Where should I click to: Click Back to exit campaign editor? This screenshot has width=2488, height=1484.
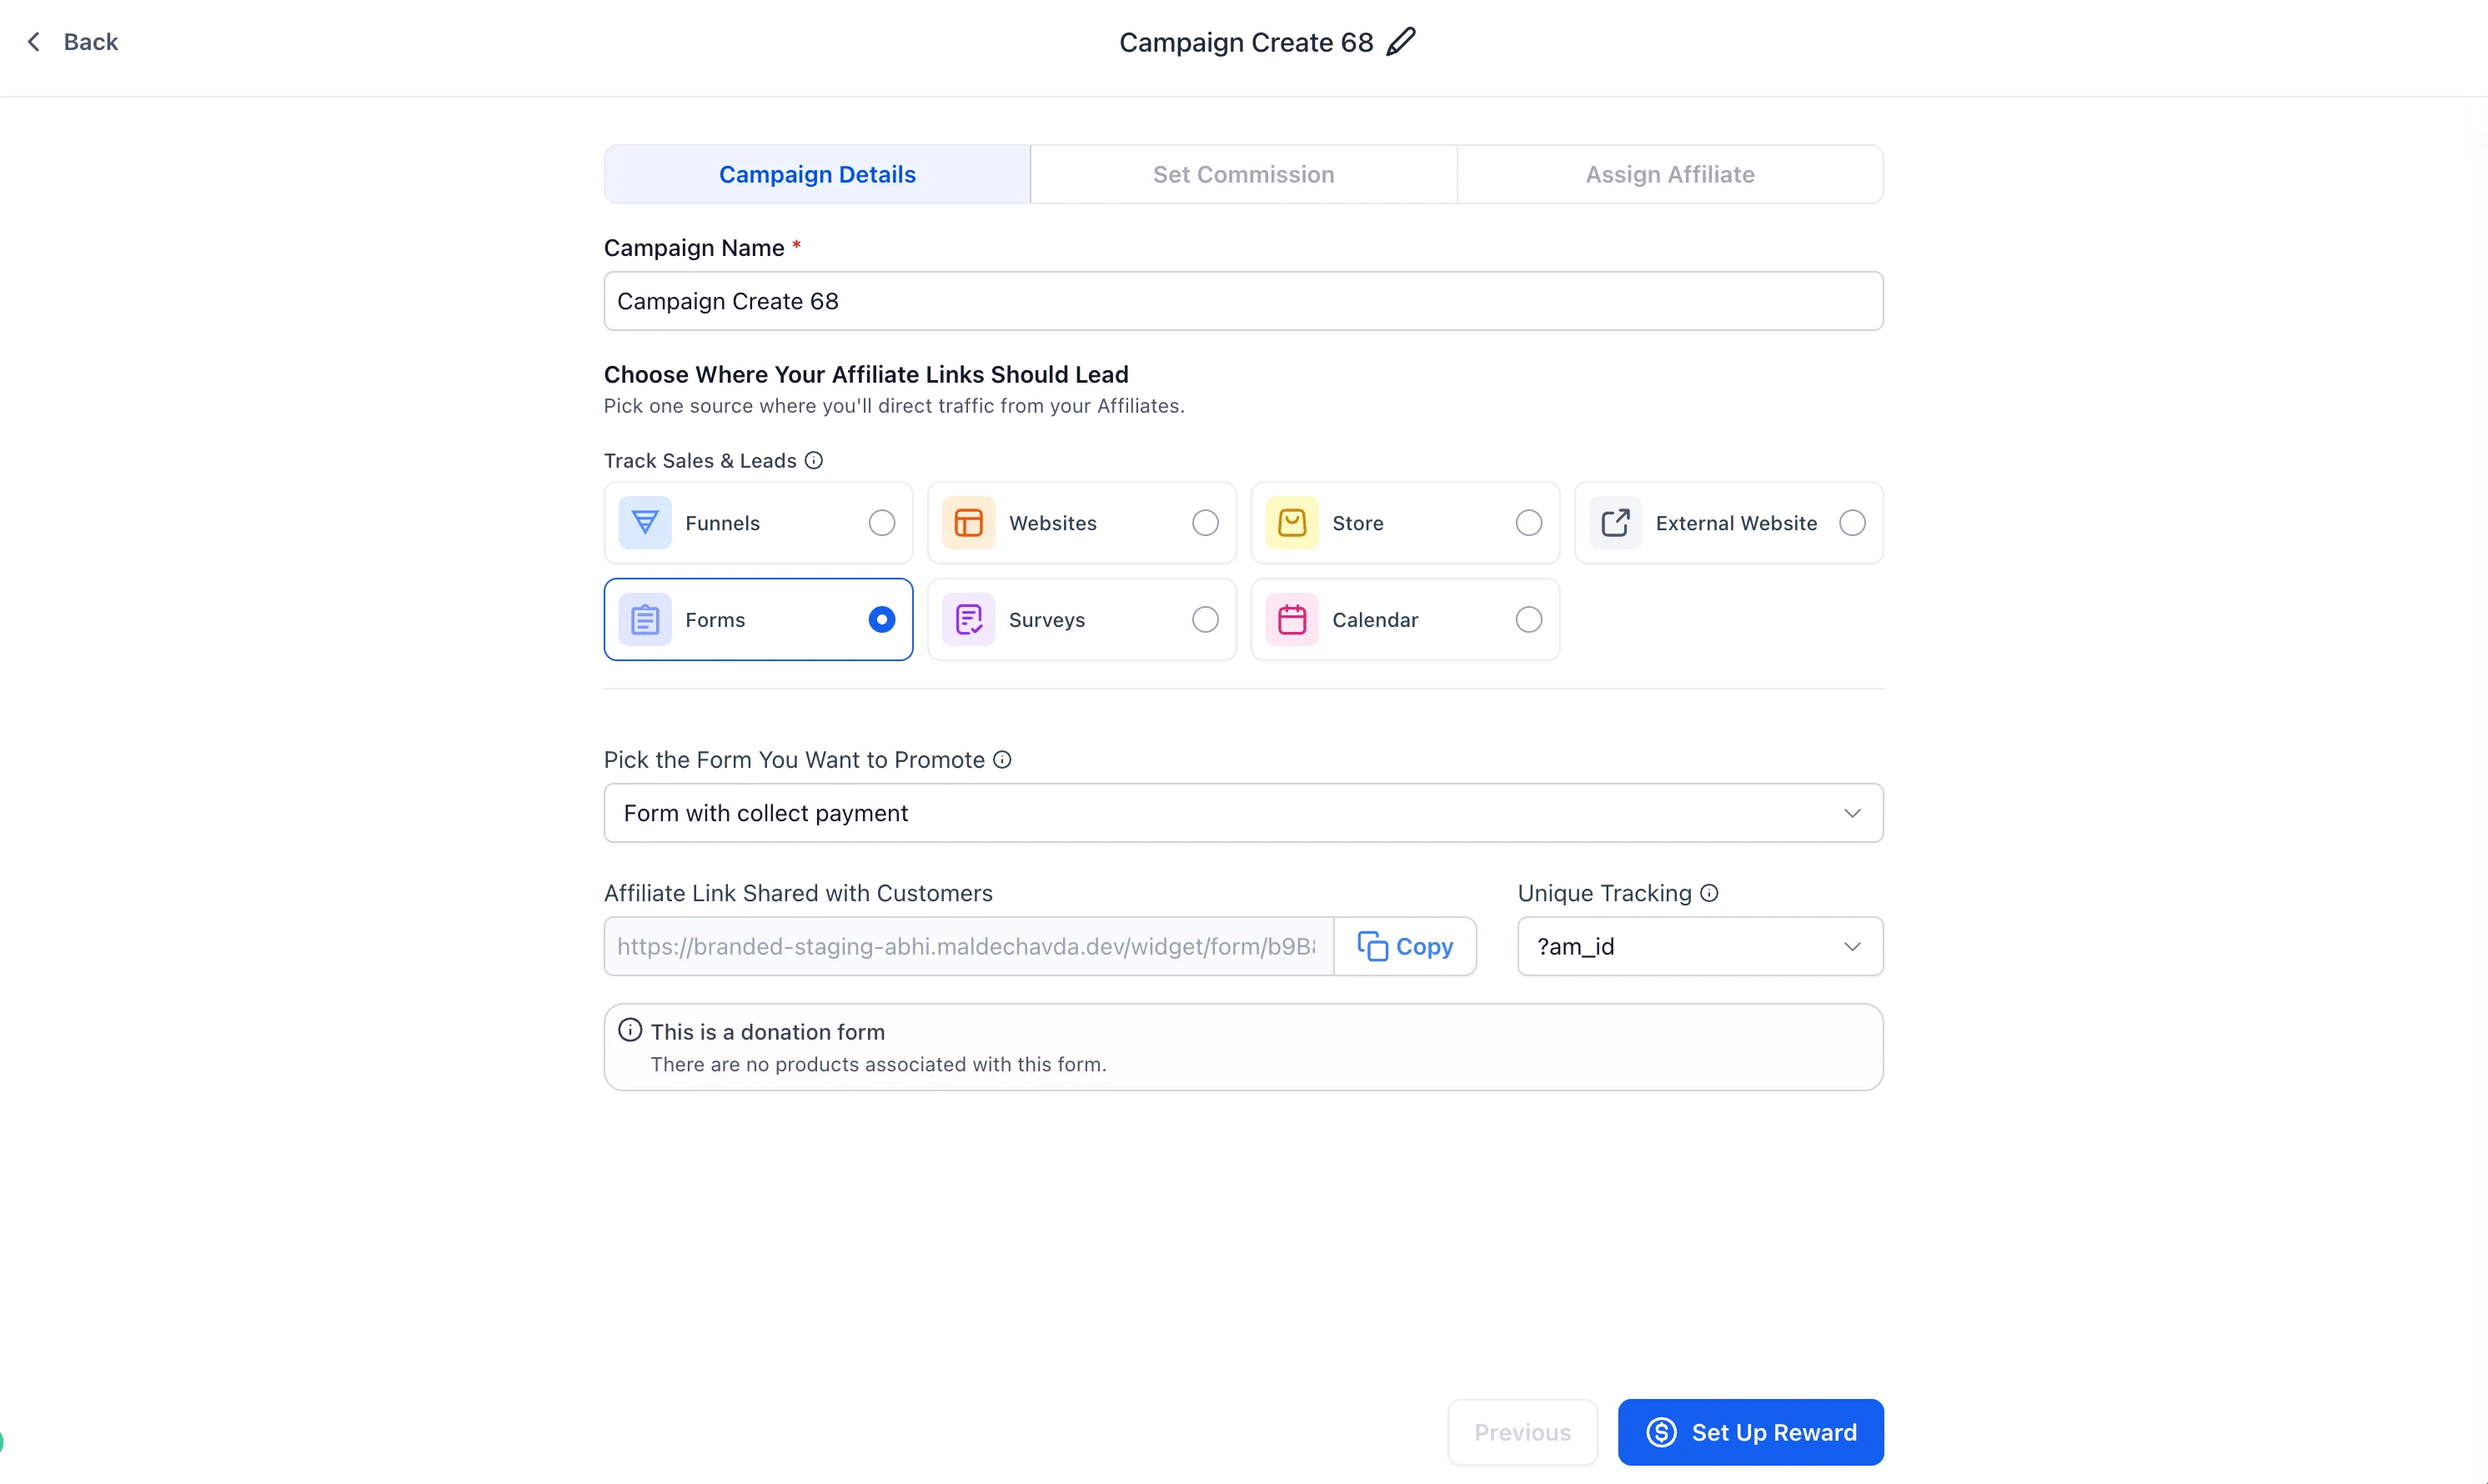pos(70,41)
